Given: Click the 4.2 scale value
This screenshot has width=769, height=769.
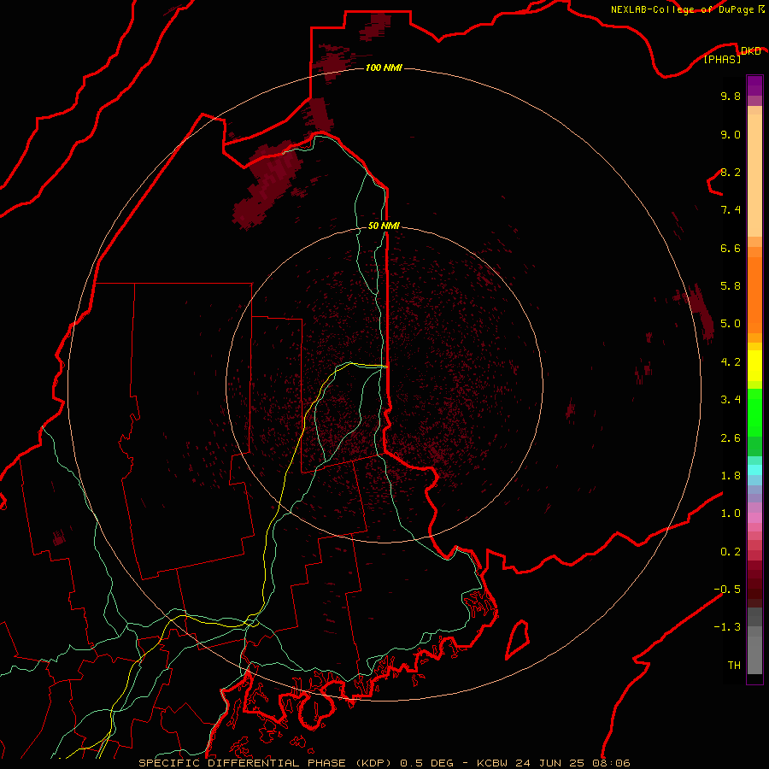Looking at the screenshot, I should click(x=731, y=362).
